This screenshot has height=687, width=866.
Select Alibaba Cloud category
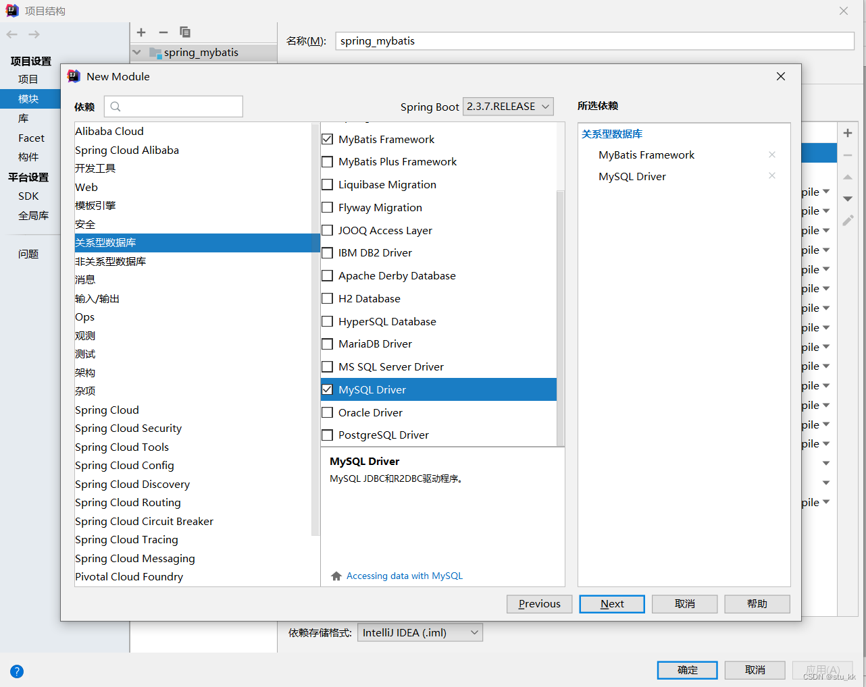[x=109, y=131]
